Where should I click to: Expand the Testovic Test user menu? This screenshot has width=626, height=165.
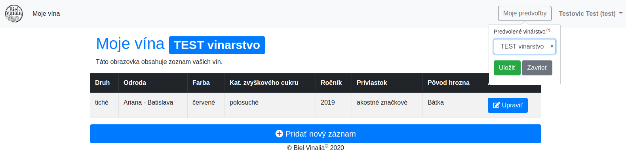tap(590, 13)
